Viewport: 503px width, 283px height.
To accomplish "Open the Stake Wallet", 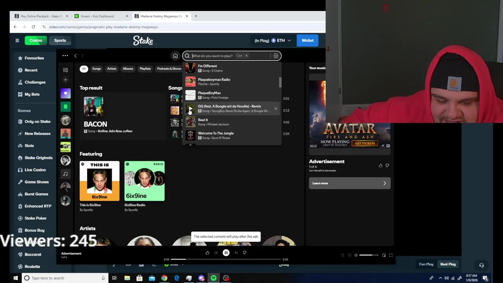I will click(307, 40).
